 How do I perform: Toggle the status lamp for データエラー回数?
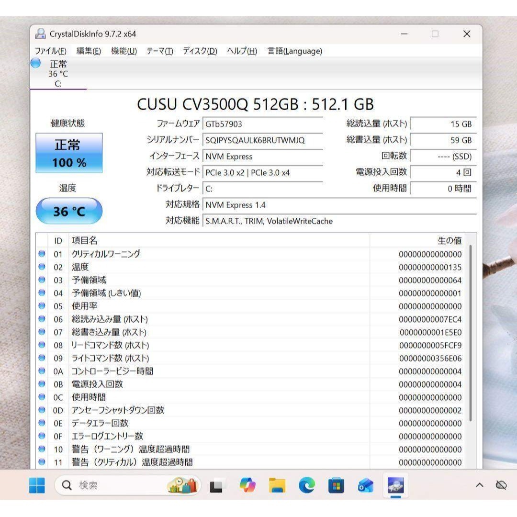42,423
